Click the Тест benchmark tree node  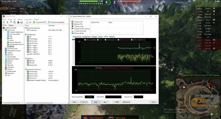[7, 75]
